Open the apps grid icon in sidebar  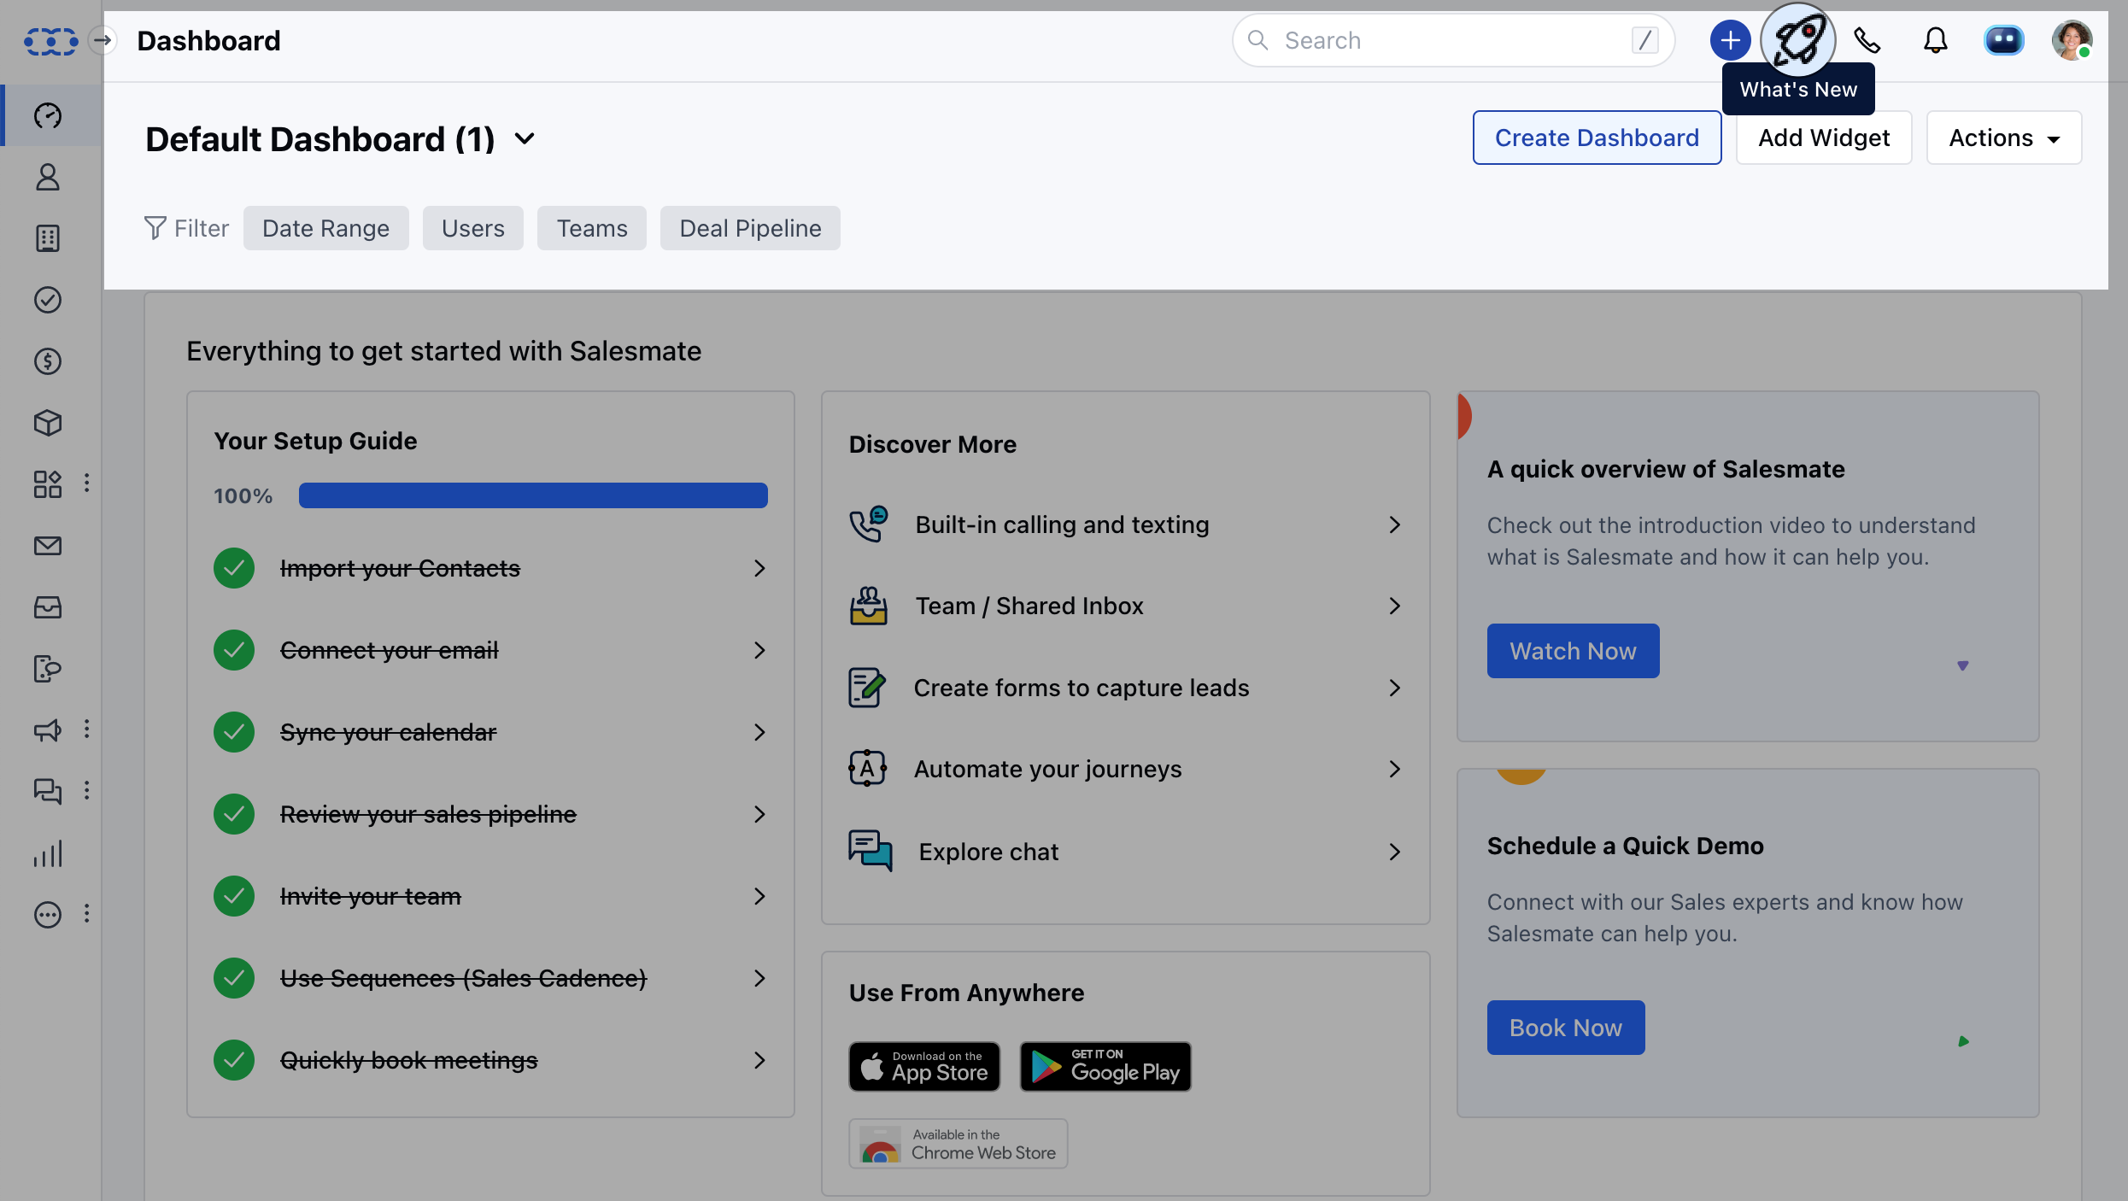click(x=48, y=484)
